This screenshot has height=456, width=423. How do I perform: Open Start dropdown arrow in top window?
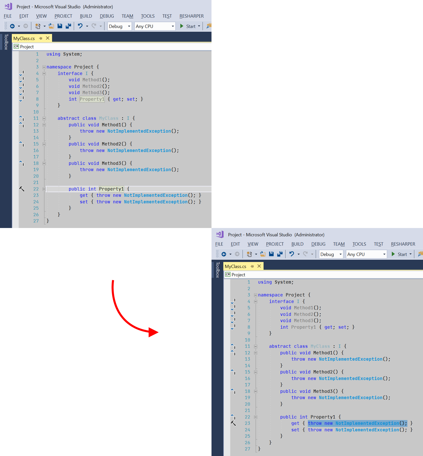click(x=199, y=26)
